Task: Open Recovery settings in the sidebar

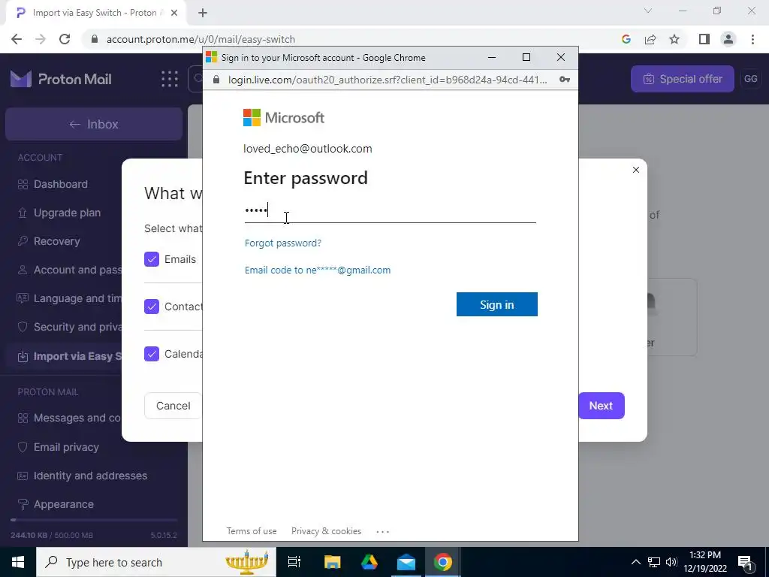Action: (56, 241)
